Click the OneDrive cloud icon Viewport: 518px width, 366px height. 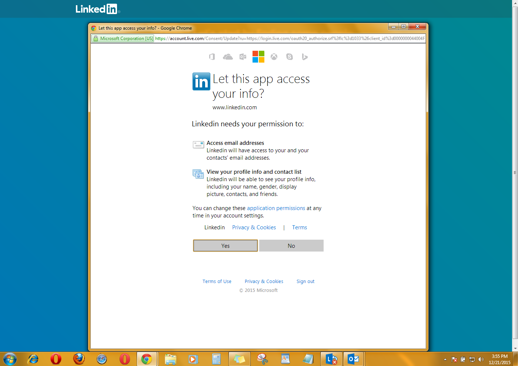228,57
